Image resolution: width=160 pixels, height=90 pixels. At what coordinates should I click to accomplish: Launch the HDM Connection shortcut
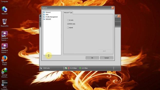(x=4, y=85)
